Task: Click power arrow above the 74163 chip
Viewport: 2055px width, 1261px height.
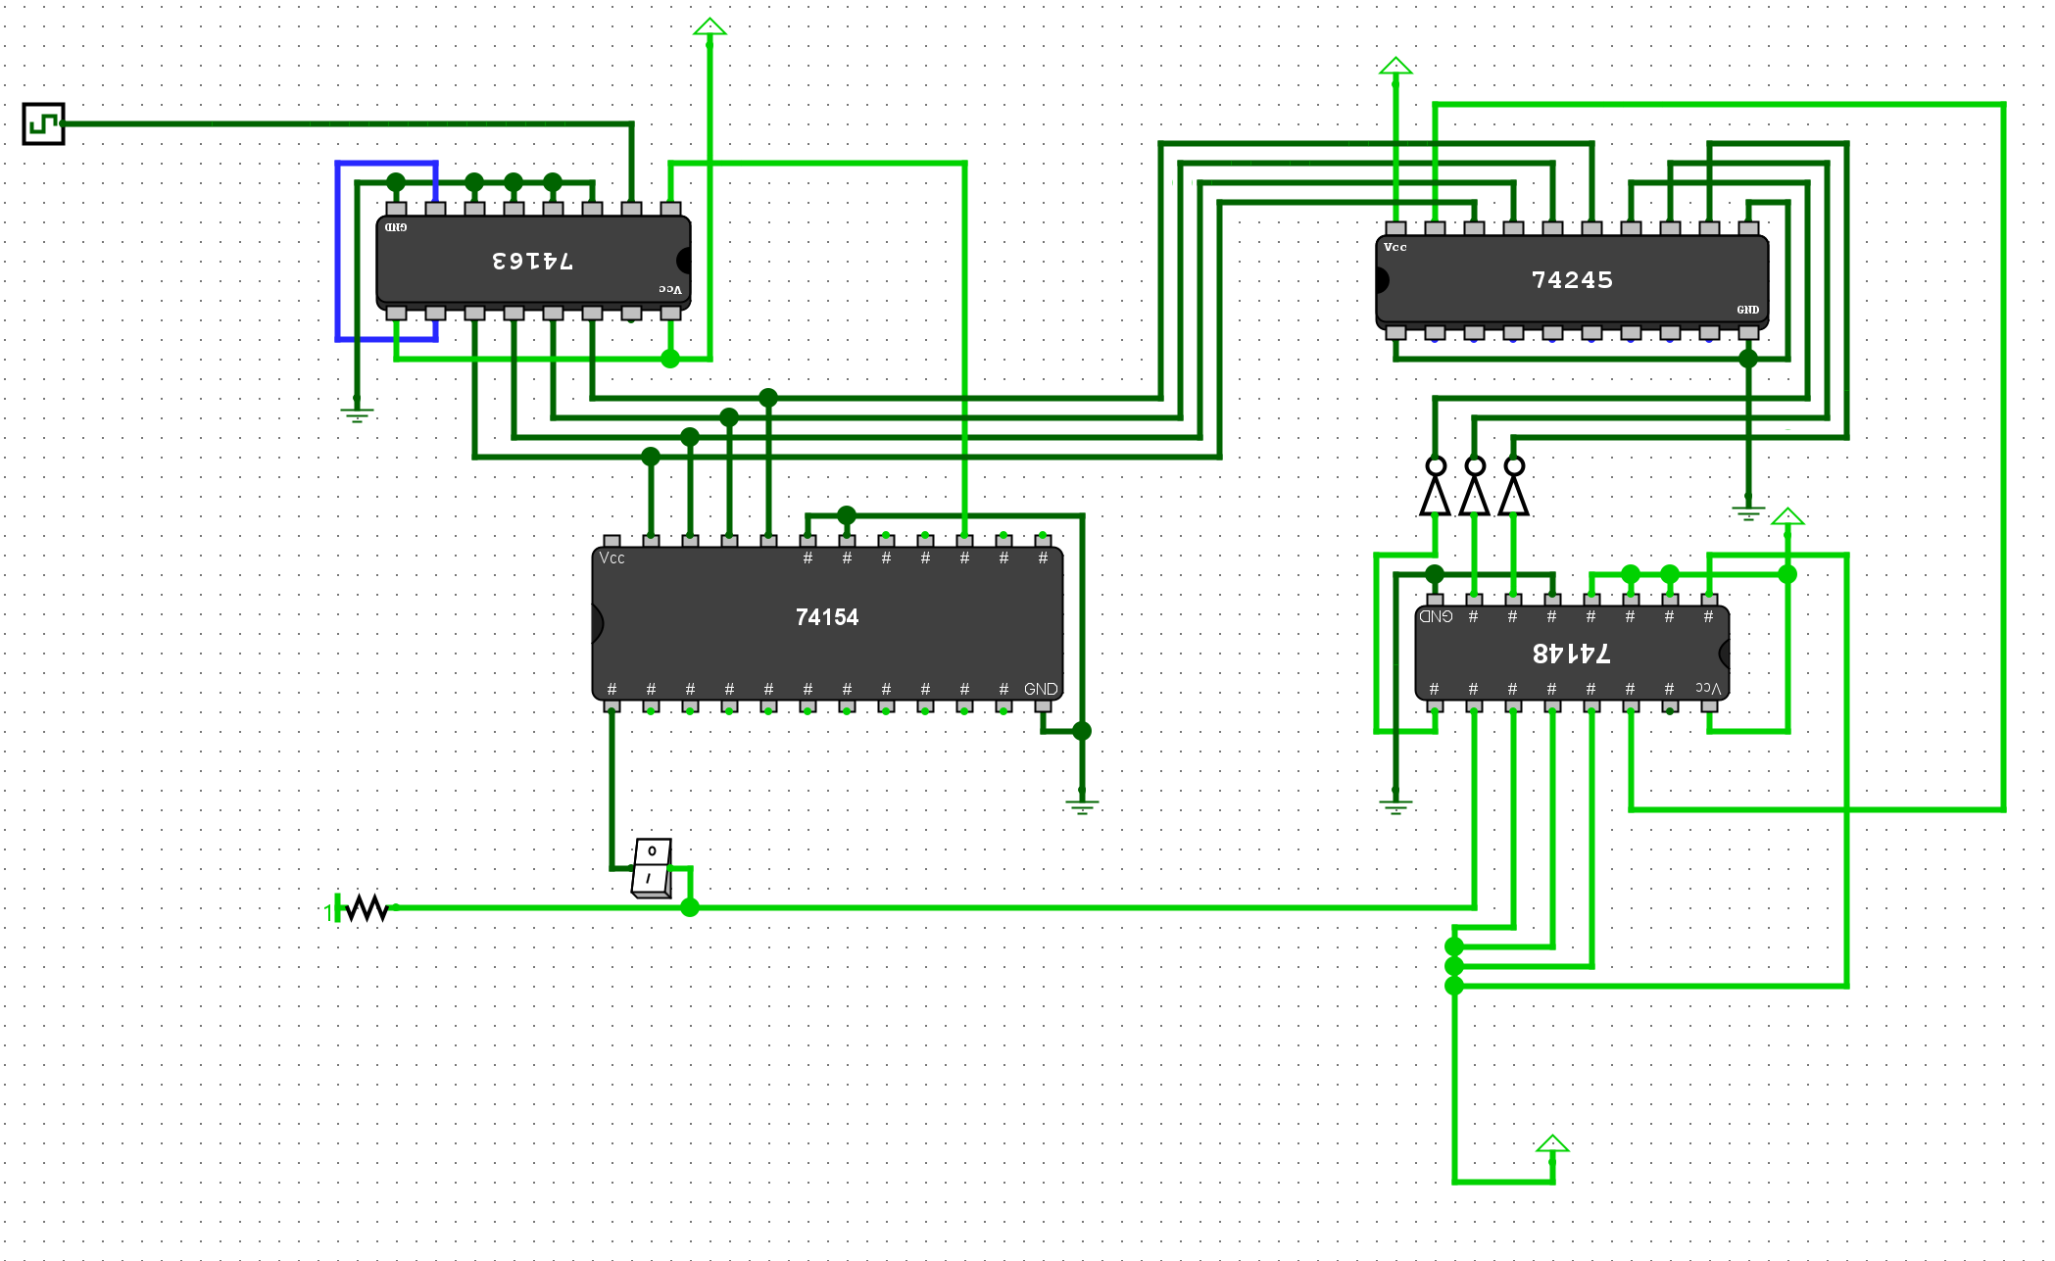Action: tap(709, 27)
